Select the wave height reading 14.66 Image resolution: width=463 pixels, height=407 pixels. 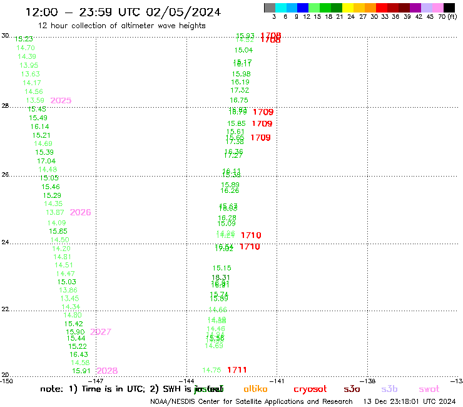tap(218, 309)
